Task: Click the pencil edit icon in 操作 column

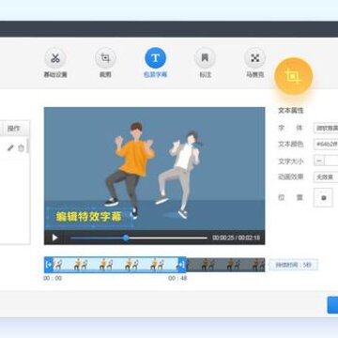Action: pyautogui.click(x=10, y=147)
